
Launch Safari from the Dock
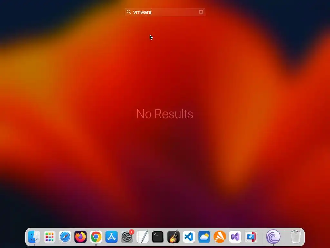coord(65,237)
